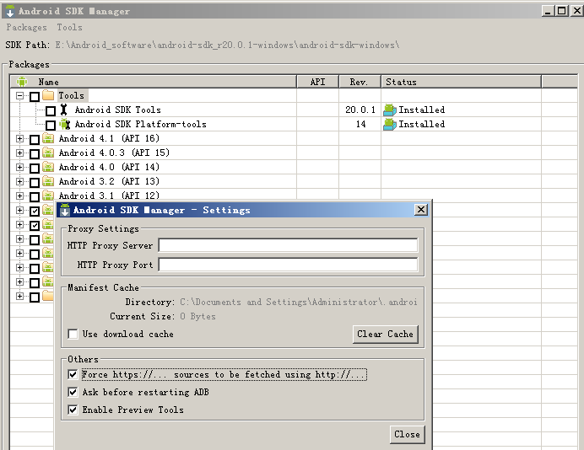Uncheck Ask before restarting ADB
This screenshot has height=450, width=584.
(x=73, y=392)
